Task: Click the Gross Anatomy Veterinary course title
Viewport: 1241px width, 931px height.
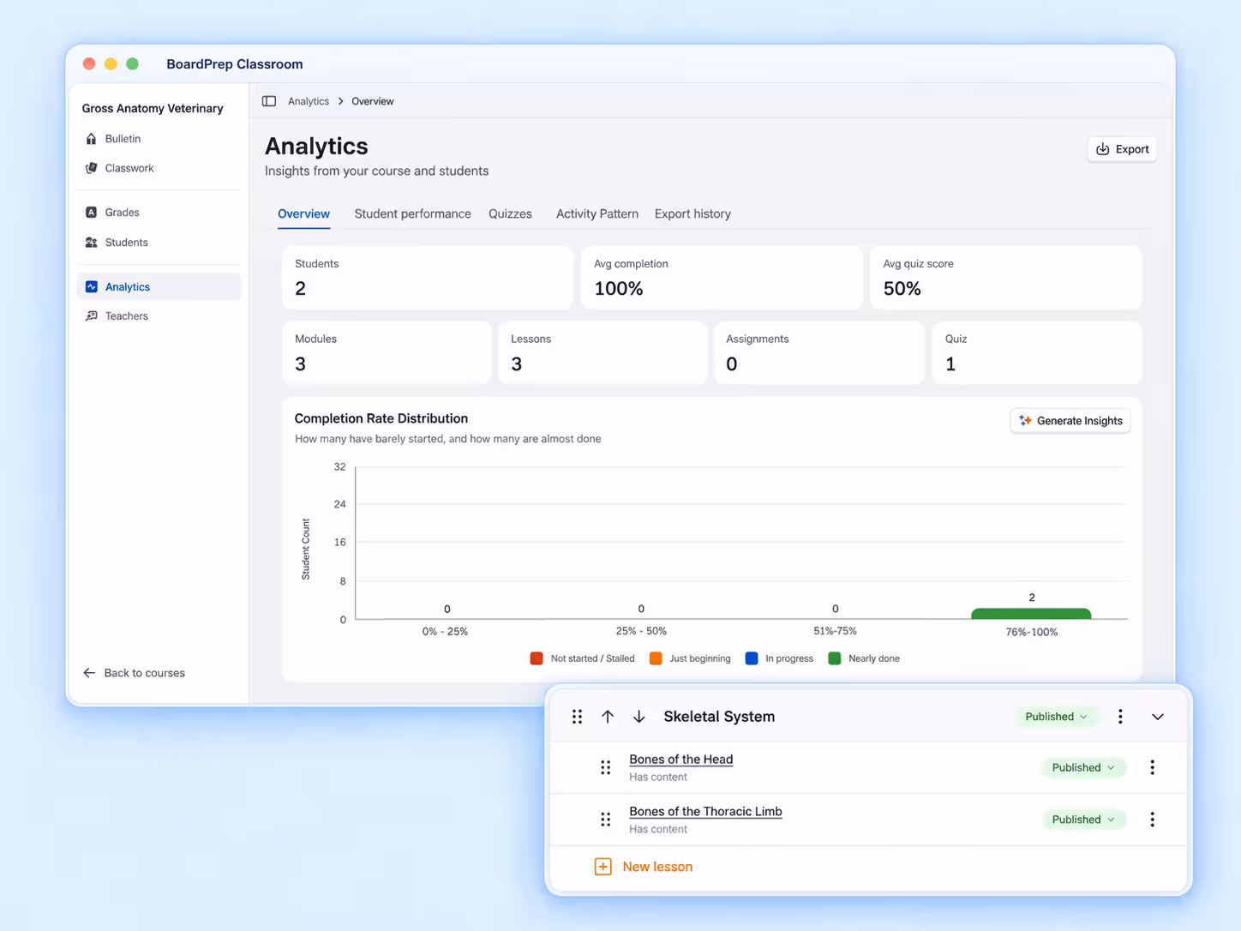Action: click(153, 108)
